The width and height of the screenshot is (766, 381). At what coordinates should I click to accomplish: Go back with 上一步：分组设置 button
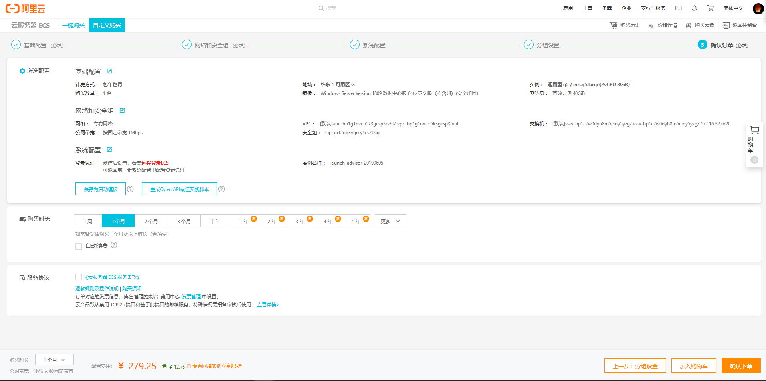635,365
